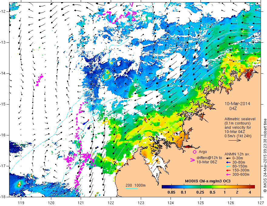
Task: Click the 0.5m/s velocity scale arrow
Action: coord(235,140)
